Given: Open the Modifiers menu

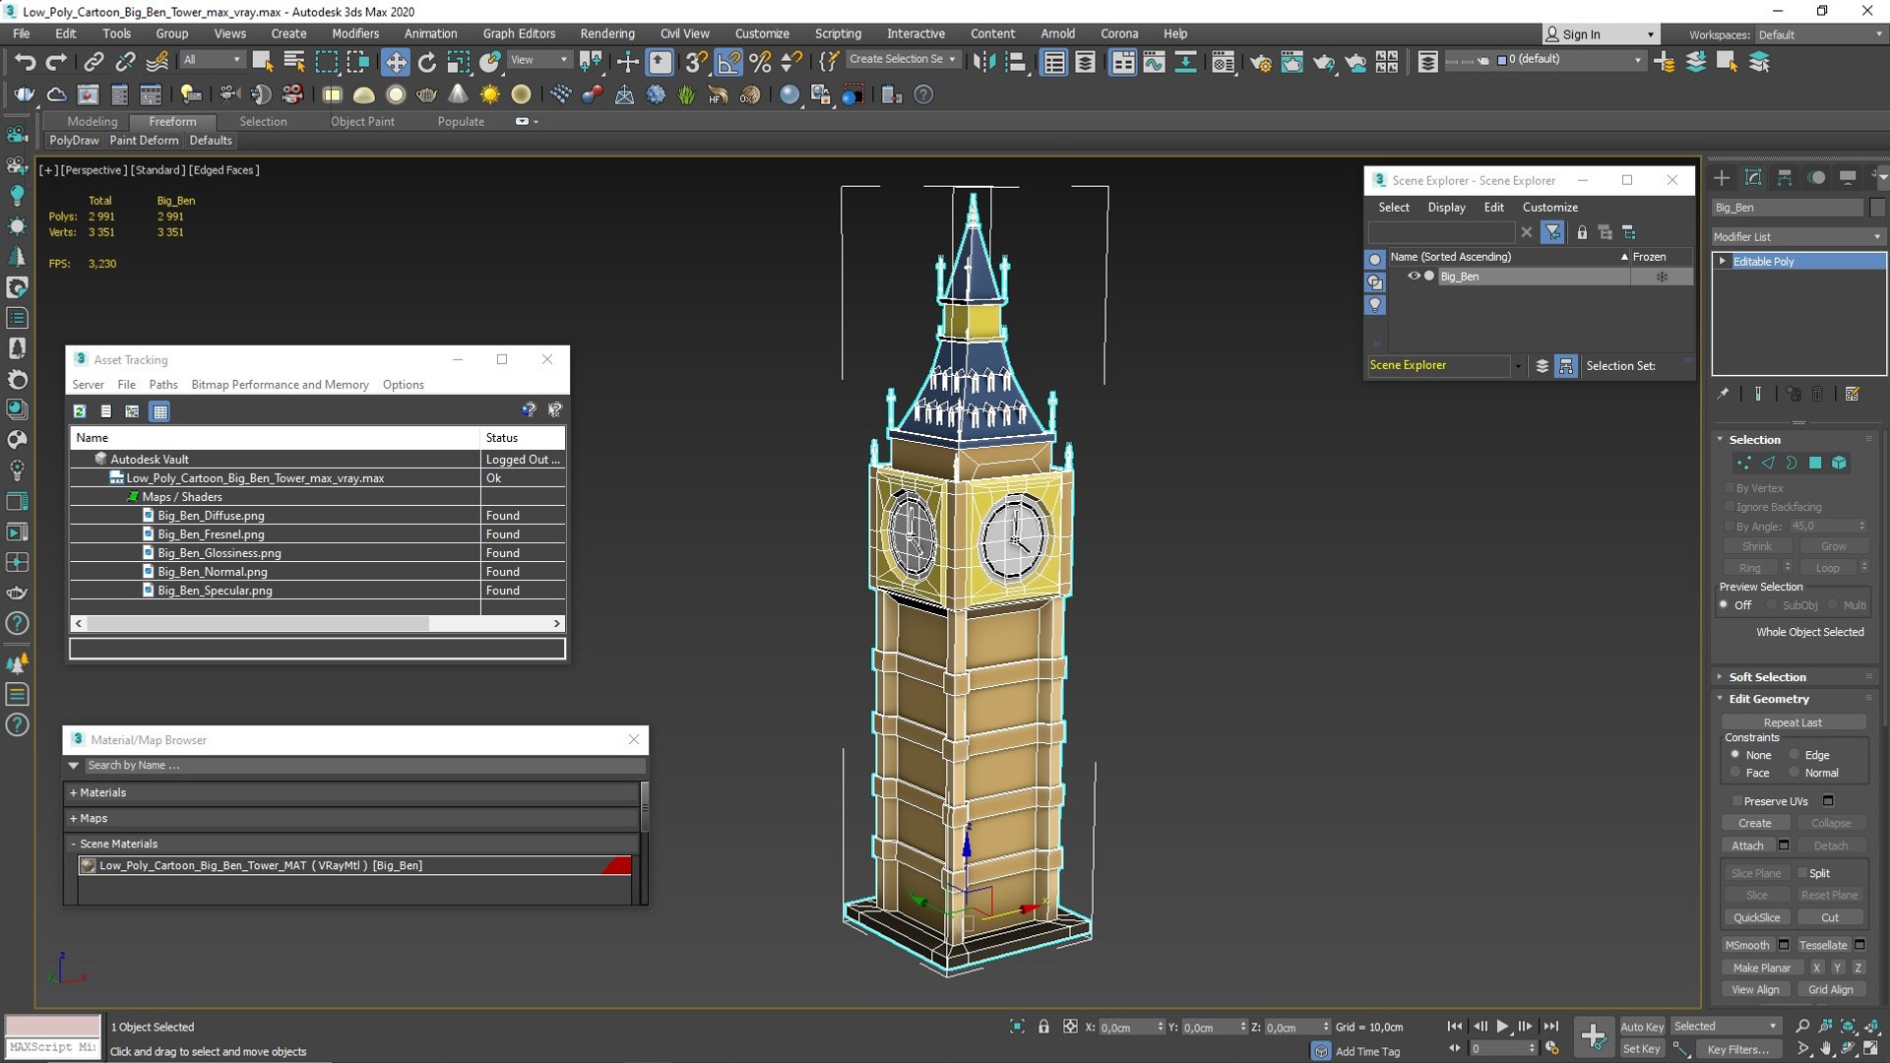Looking at the screenshot, I should point(355,33).
